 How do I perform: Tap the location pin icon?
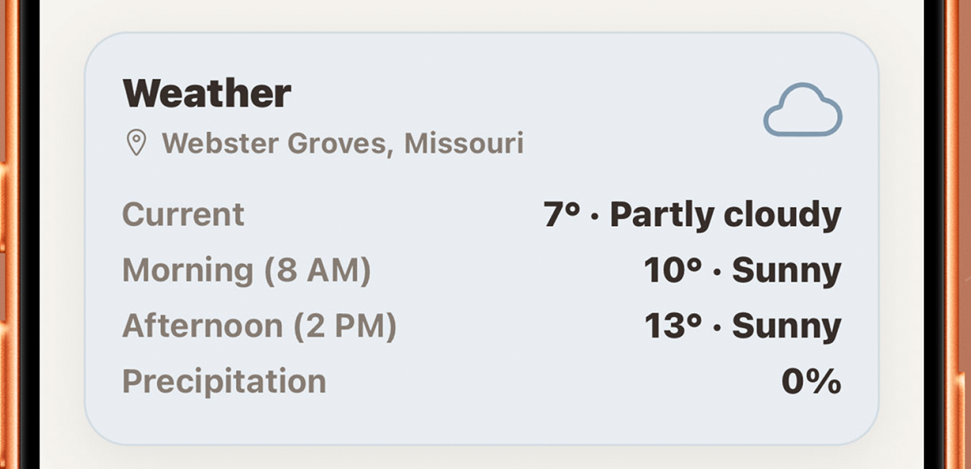coord(136,144)
